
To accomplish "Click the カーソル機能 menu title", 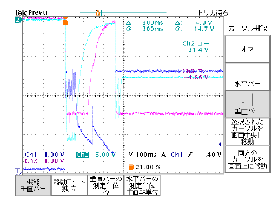I will click(x=247, y=28).
